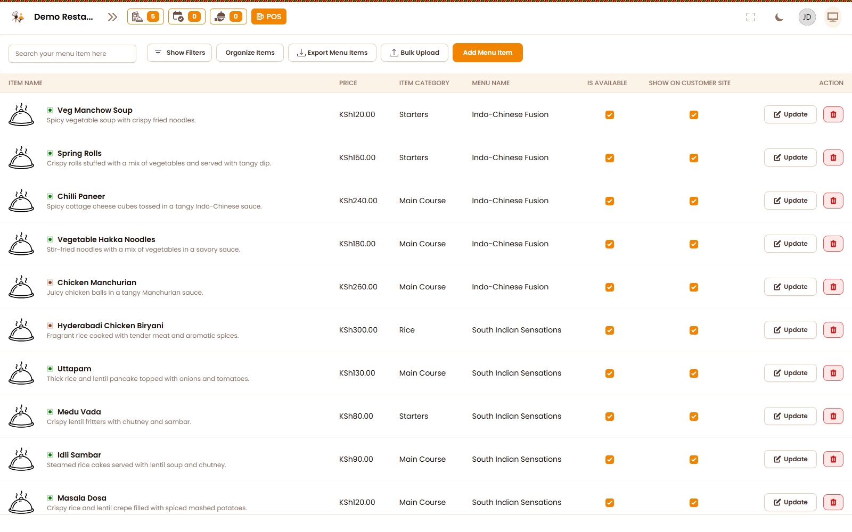The width and height of the screenshot is (852, 532).
Task: Toggle Spring Rolls show on customer site
Action: pyautogui.click(x=694, y=158)
